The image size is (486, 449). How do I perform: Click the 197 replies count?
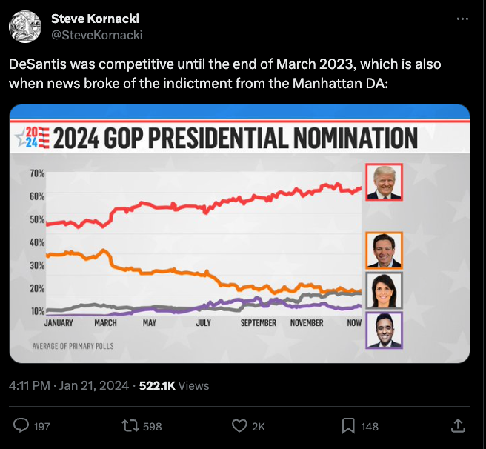tap(40, 426)
